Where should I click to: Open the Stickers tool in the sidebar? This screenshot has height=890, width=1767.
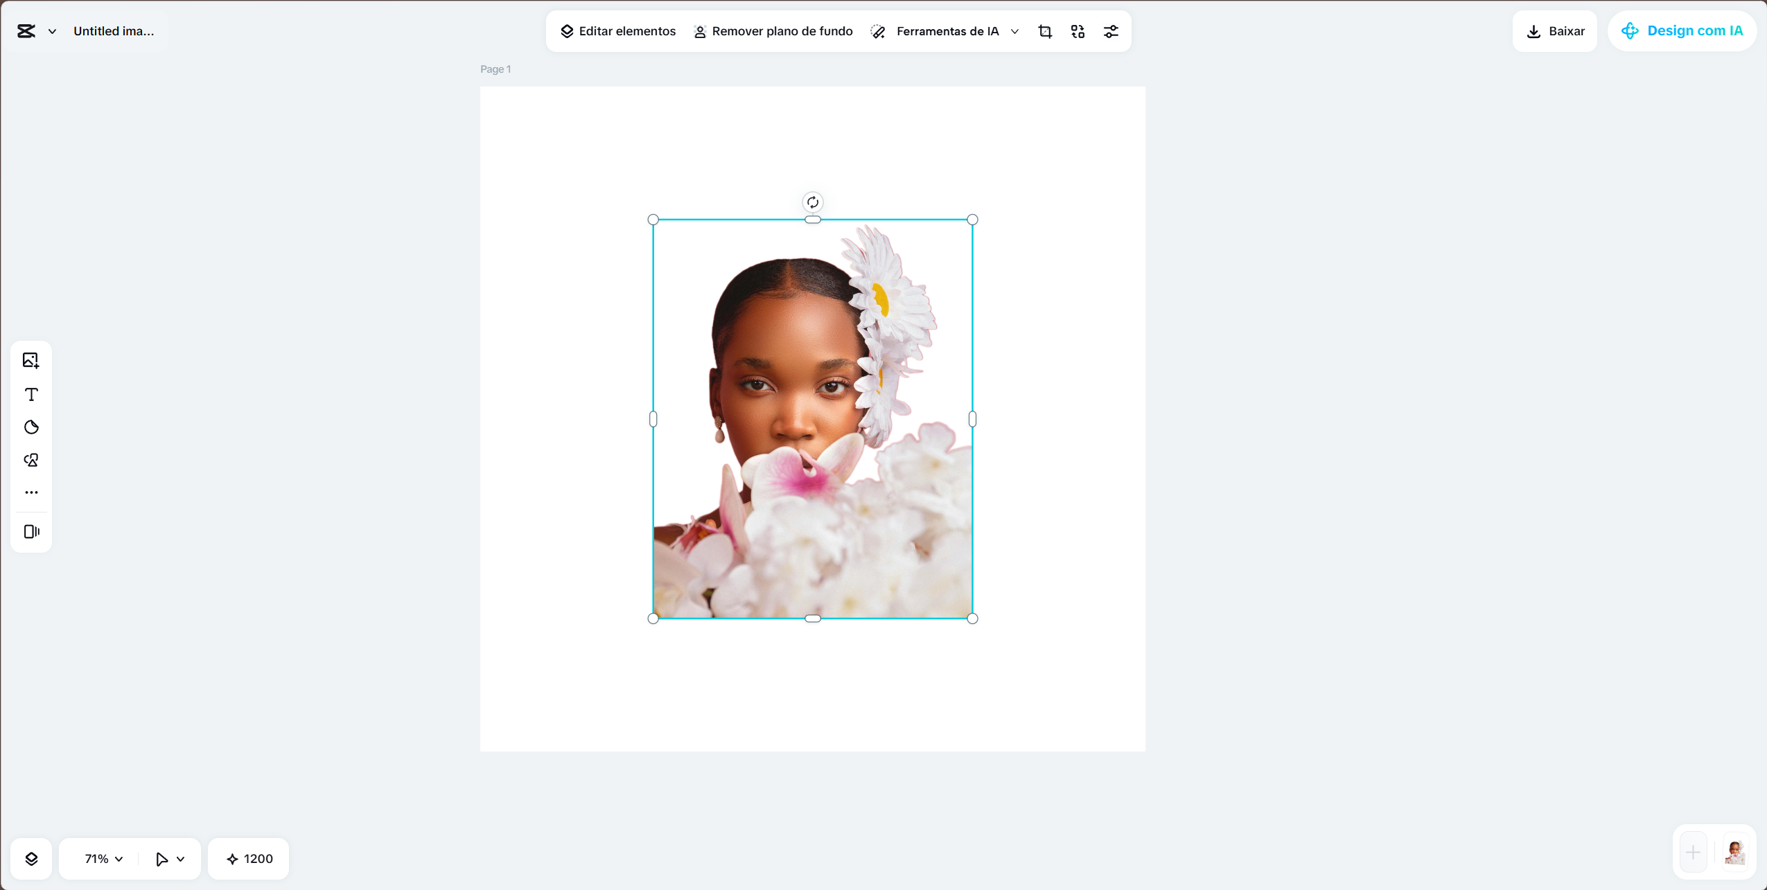[31, 427]
